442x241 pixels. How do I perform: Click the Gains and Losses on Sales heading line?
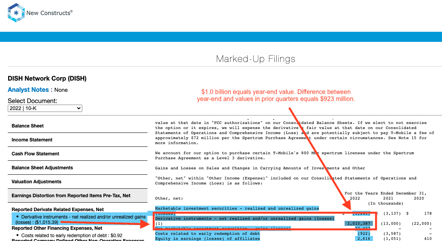tap(260, 168)
